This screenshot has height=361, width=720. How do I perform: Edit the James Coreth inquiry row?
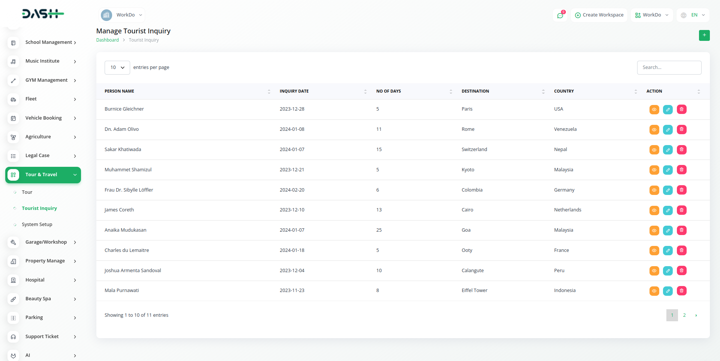667,210
